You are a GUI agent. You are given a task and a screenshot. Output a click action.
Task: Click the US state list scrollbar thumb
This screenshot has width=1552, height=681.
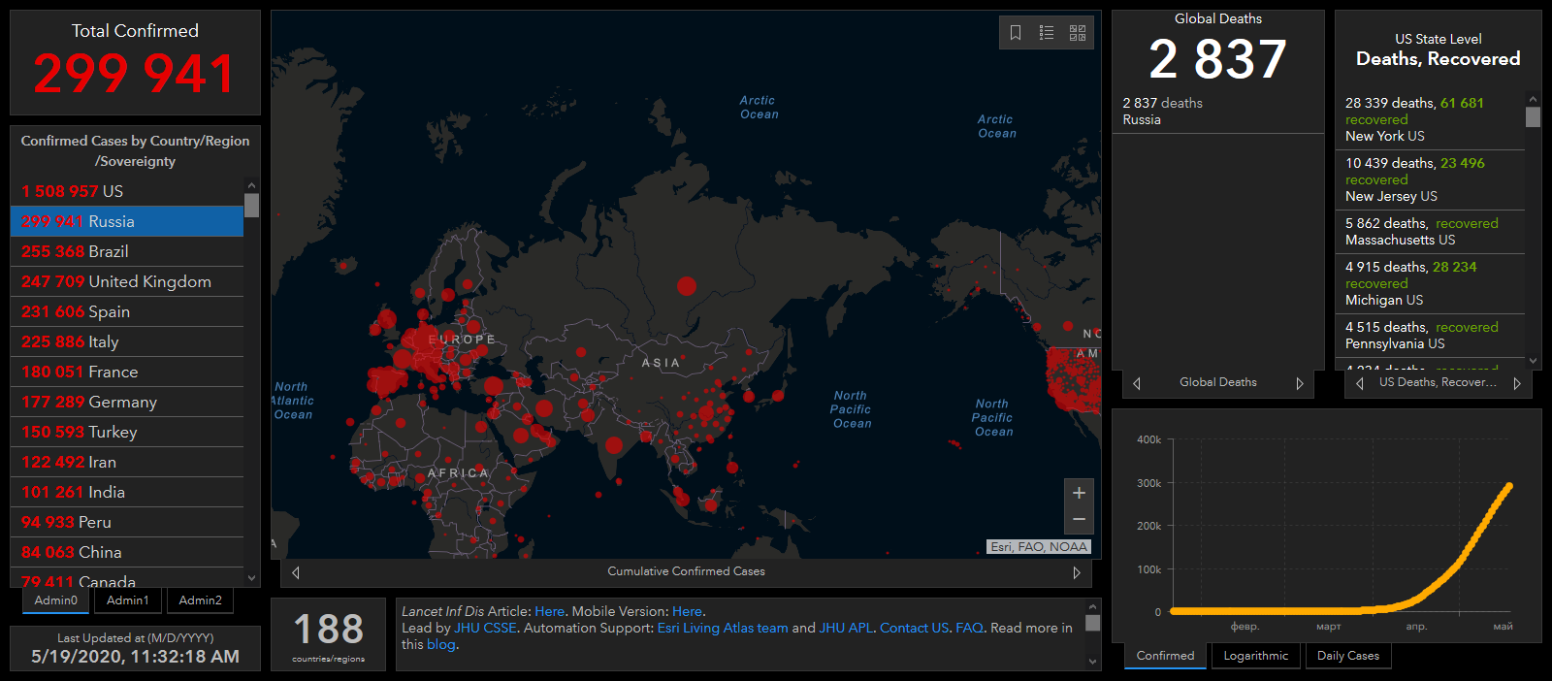click(x=1533, y=117)
